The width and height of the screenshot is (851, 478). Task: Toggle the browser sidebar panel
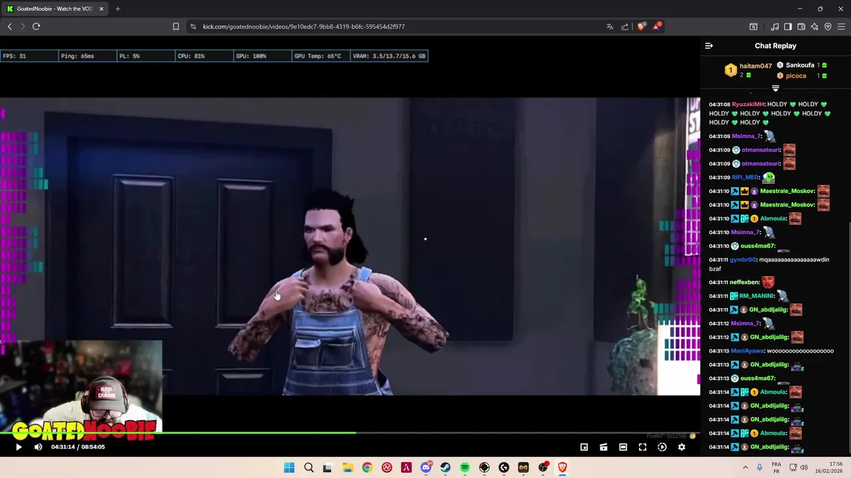click(x=788, y=27)
